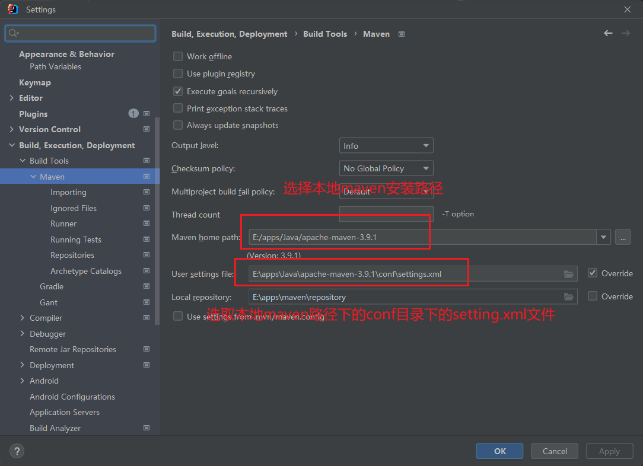Enable the Work offline checkbox
643x466 pixels.
coord(178,56)
